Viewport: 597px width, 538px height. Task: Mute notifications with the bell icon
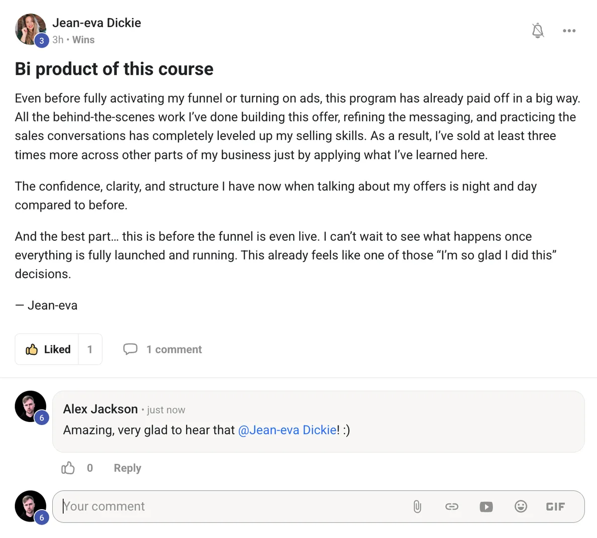pos(538,30)
